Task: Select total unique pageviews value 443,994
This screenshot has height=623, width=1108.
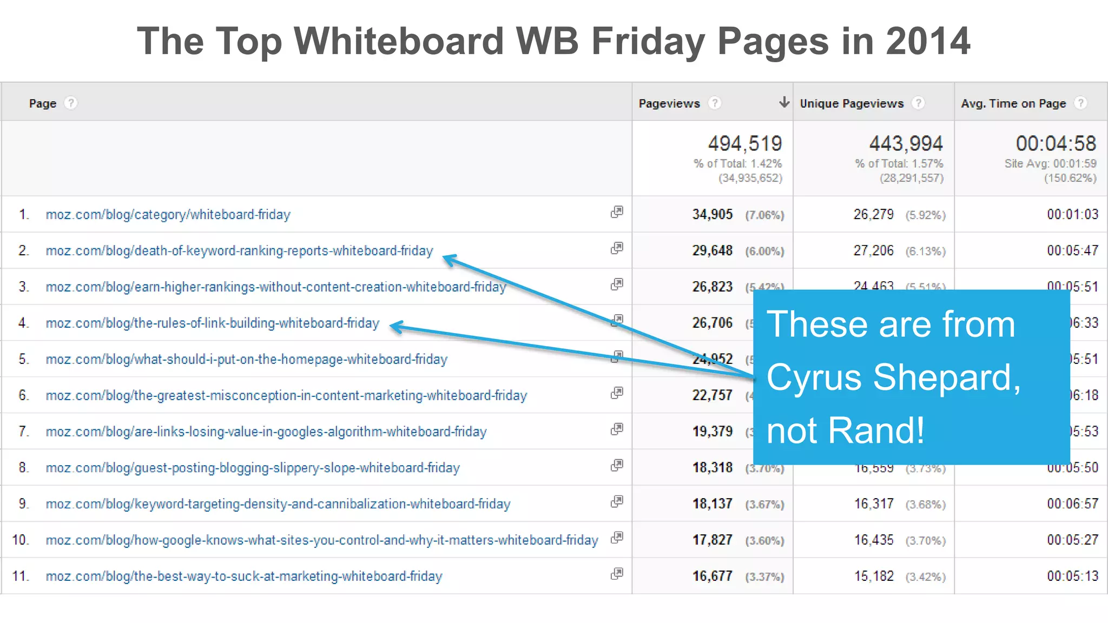Action: tap(906, 143)
